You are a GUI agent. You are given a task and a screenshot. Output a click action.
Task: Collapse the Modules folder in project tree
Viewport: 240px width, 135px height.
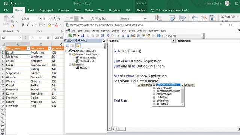pyautogui.click(x=70, y=64)
